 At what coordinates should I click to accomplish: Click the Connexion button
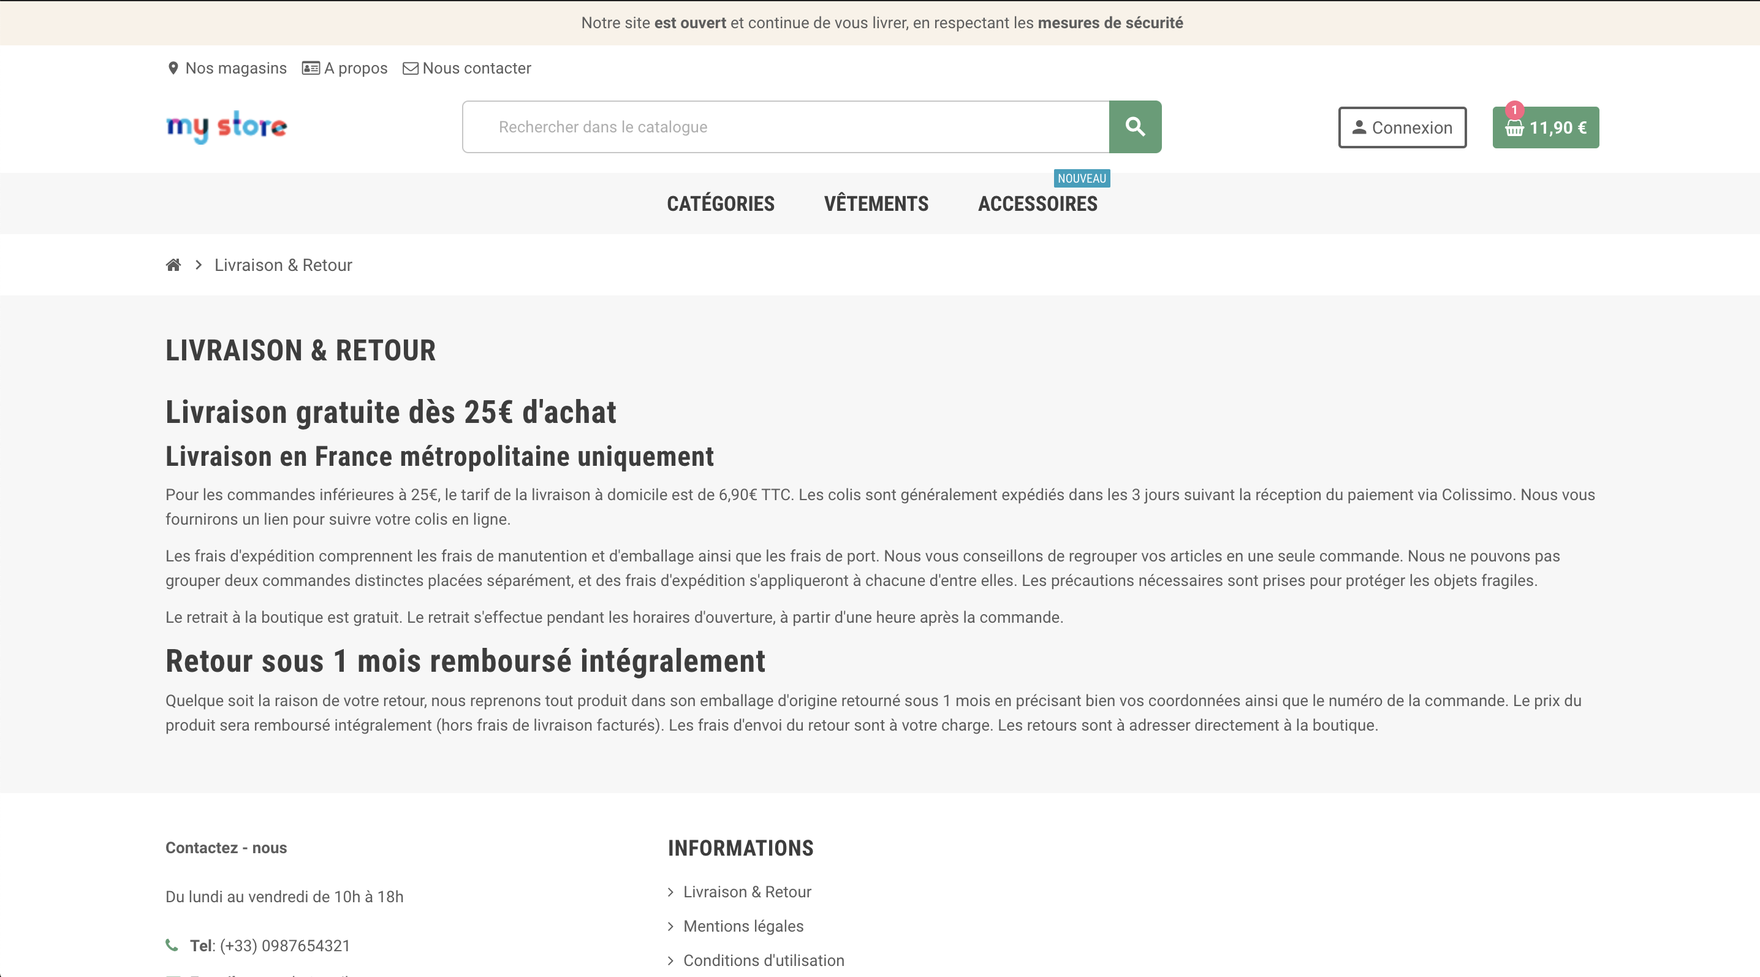pos(1402,127)
